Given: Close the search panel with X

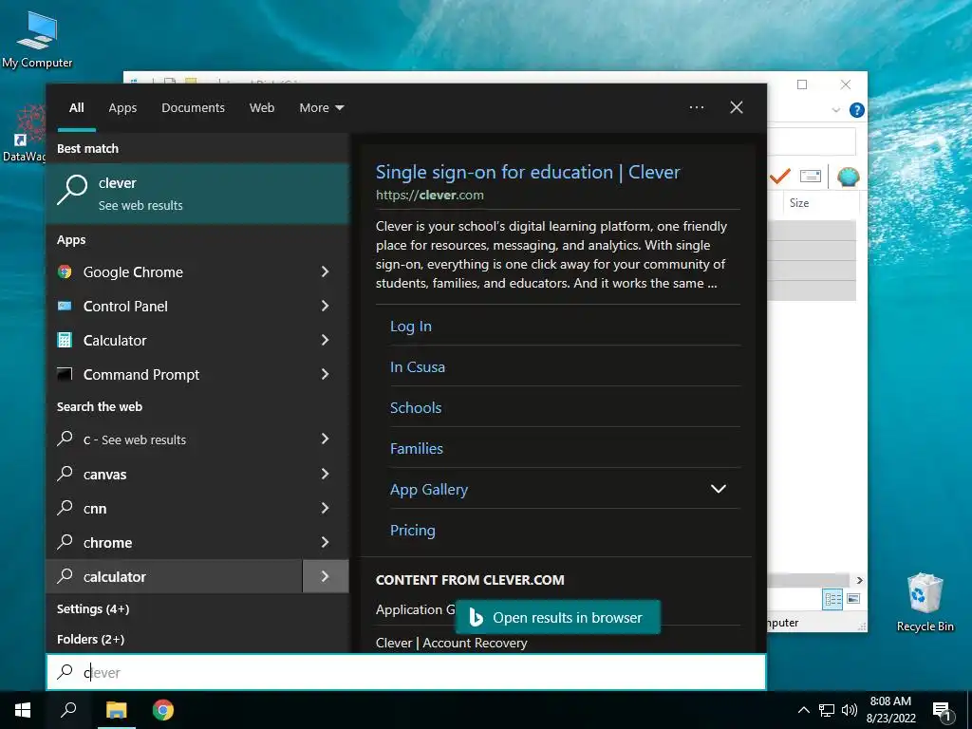Looking at the screenshot, I should pyautogui.click(x=737, y=107).
